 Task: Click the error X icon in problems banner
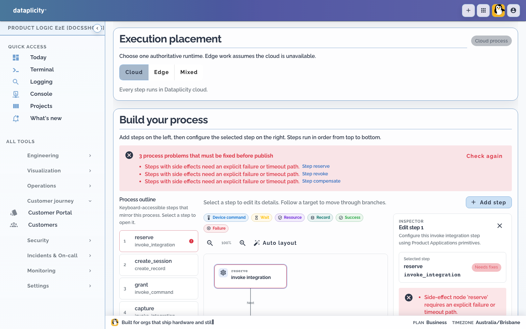tap(129, 155)
